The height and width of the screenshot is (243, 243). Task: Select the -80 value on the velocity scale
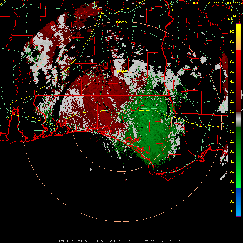231,201
